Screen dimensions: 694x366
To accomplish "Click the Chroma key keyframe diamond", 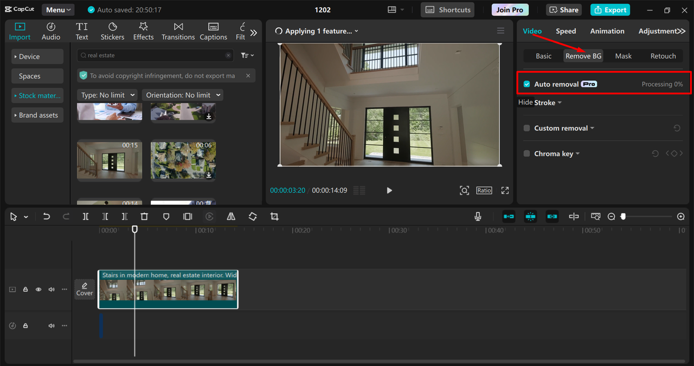I will (x=674, y=154).
